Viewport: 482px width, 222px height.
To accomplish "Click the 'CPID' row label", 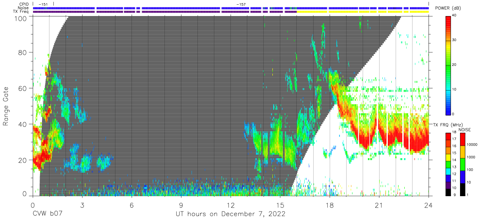I will 24,4.
